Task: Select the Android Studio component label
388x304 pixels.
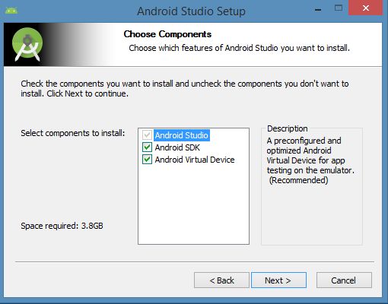Action: [182, 135]
